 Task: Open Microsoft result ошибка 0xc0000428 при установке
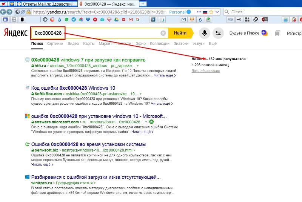[99, 116]
